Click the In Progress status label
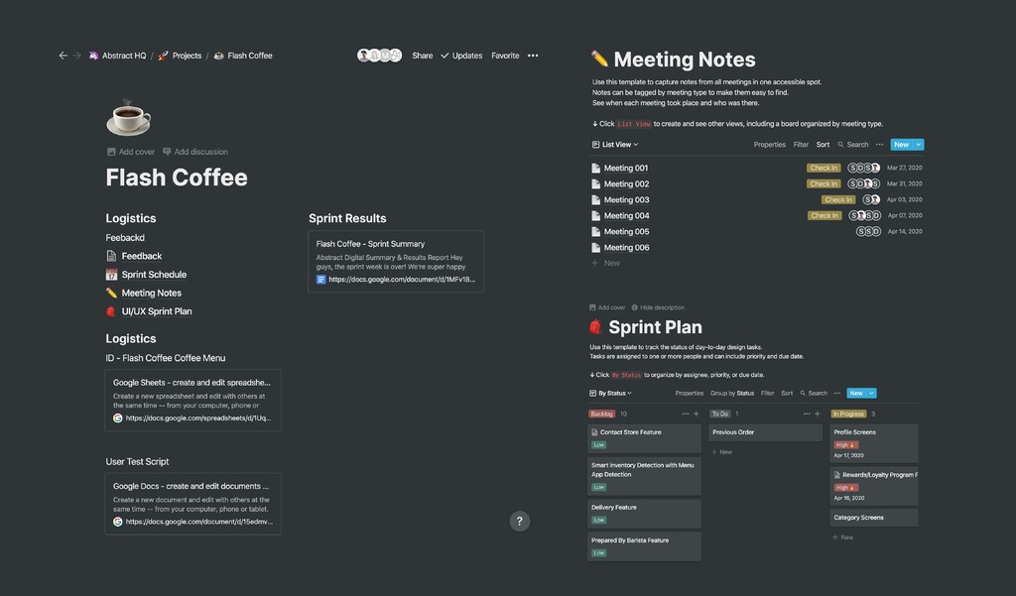 pos(848,414)
